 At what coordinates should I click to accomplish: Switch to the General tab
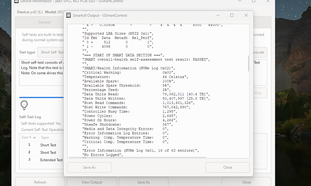44,22
